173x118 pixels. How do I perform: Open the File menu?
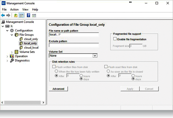(4, 10)
